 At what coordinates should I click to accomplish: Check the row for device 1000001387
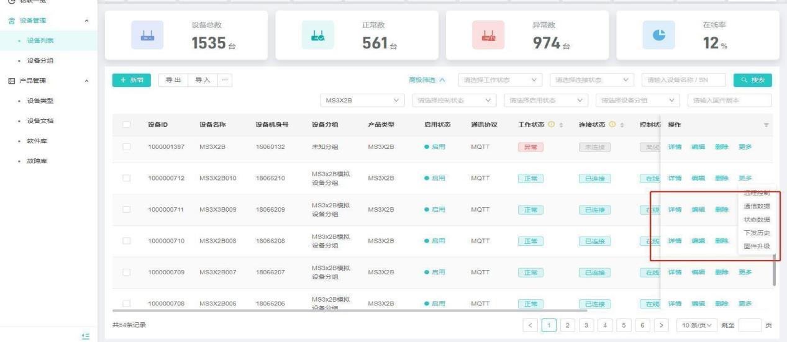coord(127,147)
